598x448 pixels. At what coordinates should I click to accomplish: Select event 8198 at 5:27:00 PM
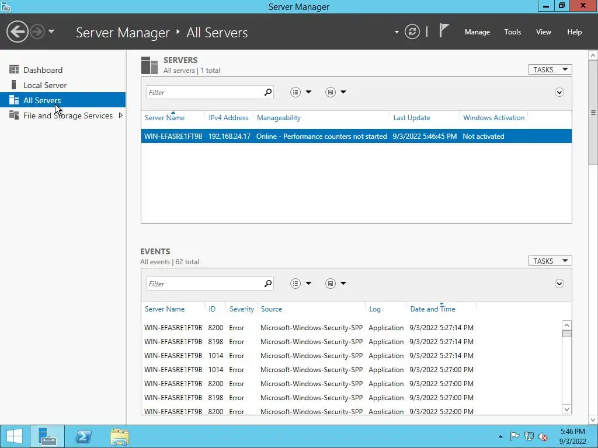pyautogui.click(x=351, y=398)
